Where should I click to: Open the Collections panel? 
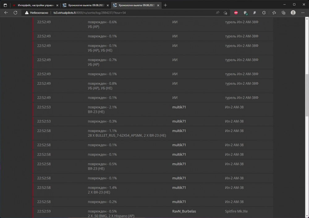coord(283,13)
